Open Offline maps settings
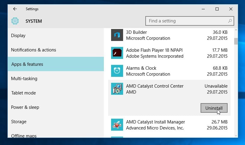245x145 pixels. click(x=24, y=136)
